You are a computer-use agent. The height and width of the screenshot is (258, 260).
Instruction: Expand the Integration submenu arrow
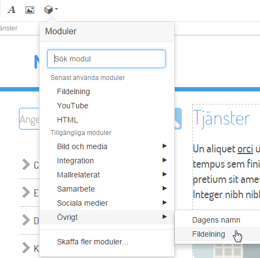click(x=164, y=160)
